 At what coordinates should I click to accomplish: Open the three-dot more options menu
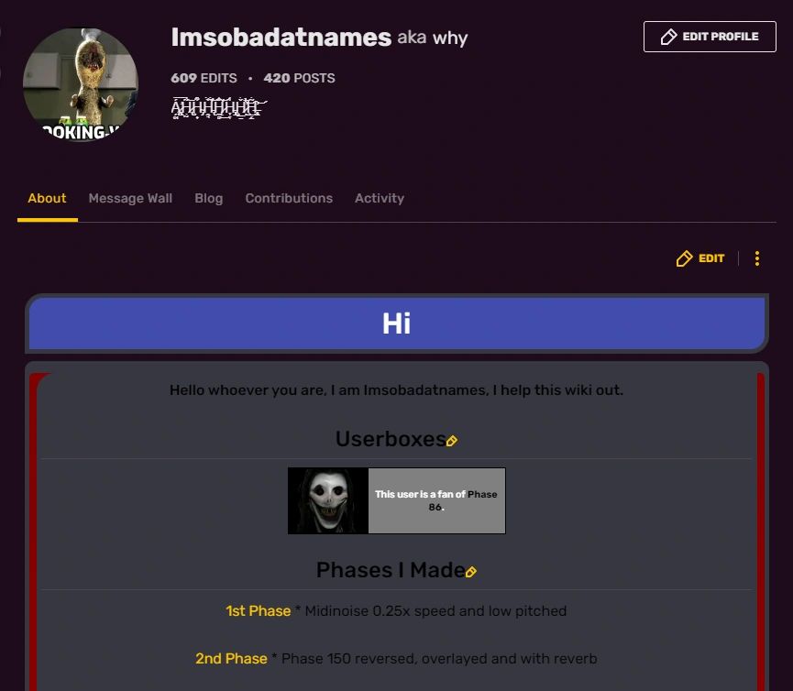point(757,258)
